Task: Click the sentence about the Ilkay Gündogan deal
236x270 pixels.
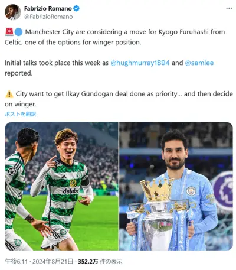Action: tap(119, 99)
